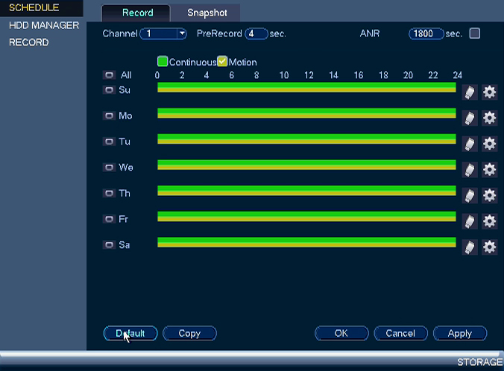The width and height of the screenshot is (504, 371).
Task: Click the Saturday schedule timeline bar
Action: coord(306,242)
